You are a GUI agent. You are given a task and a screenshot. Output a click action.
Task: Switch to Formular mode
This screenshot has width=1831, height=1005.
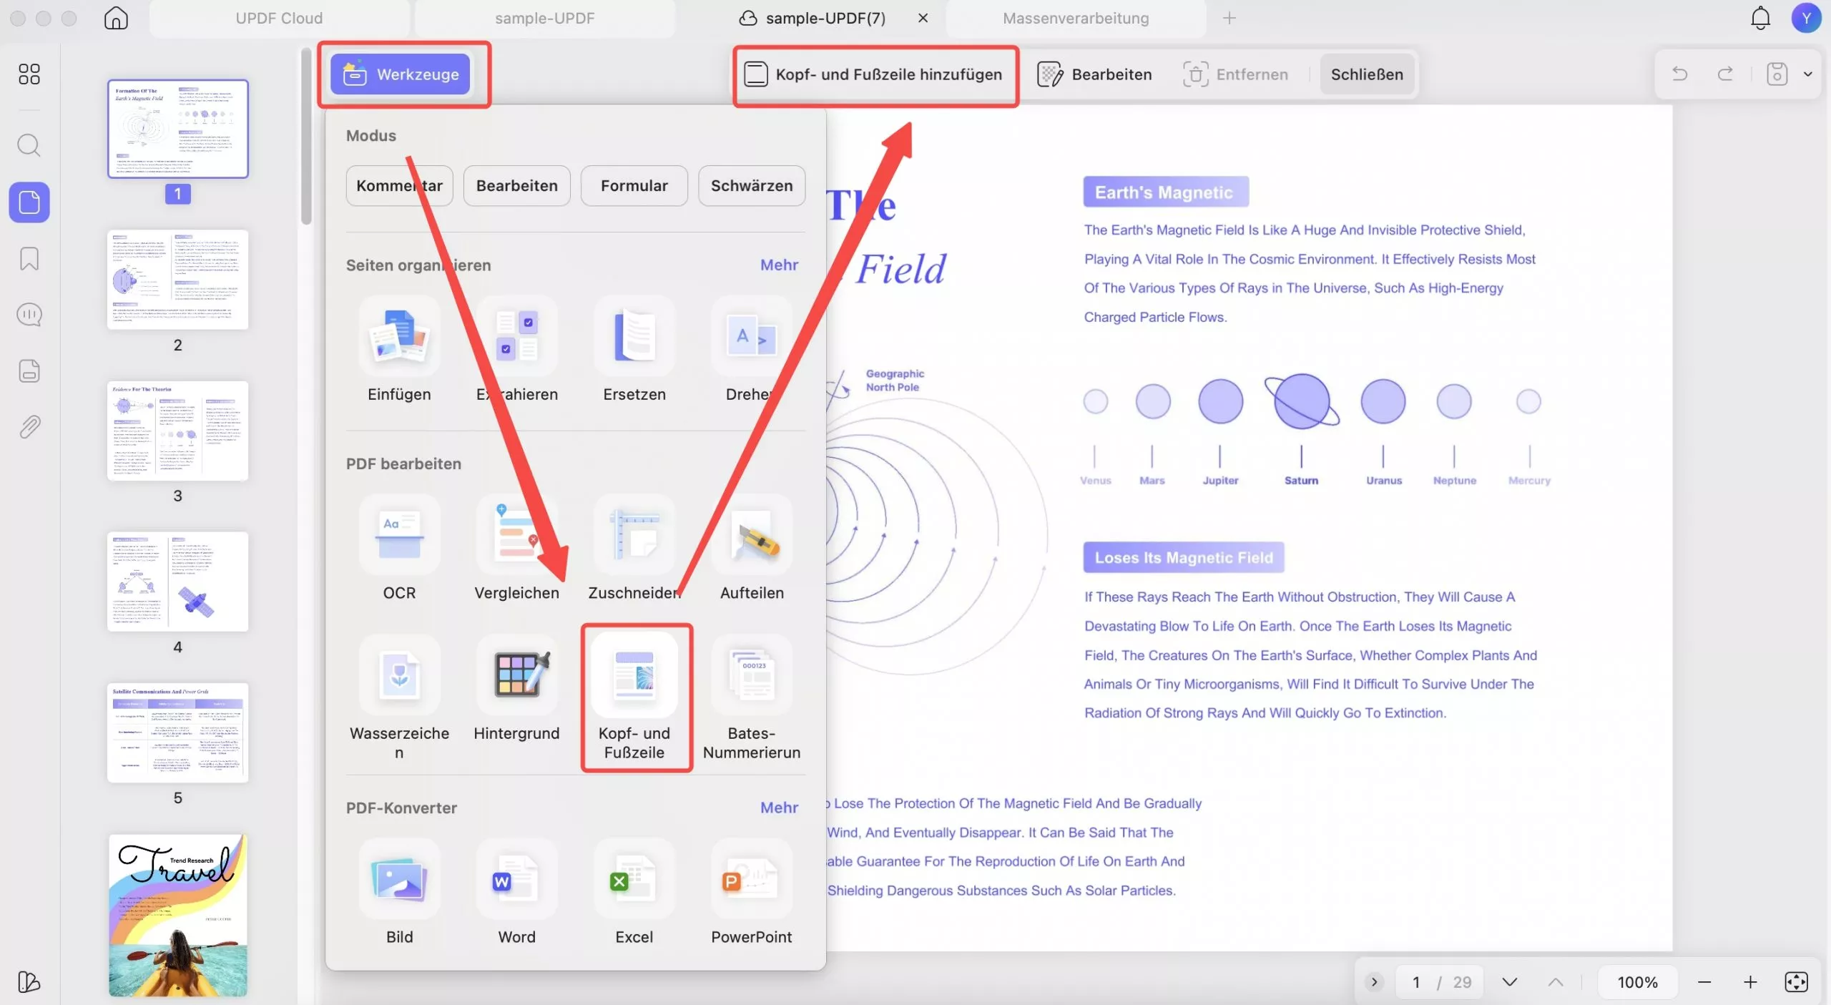pyautogui.click(x=634, y=186)
